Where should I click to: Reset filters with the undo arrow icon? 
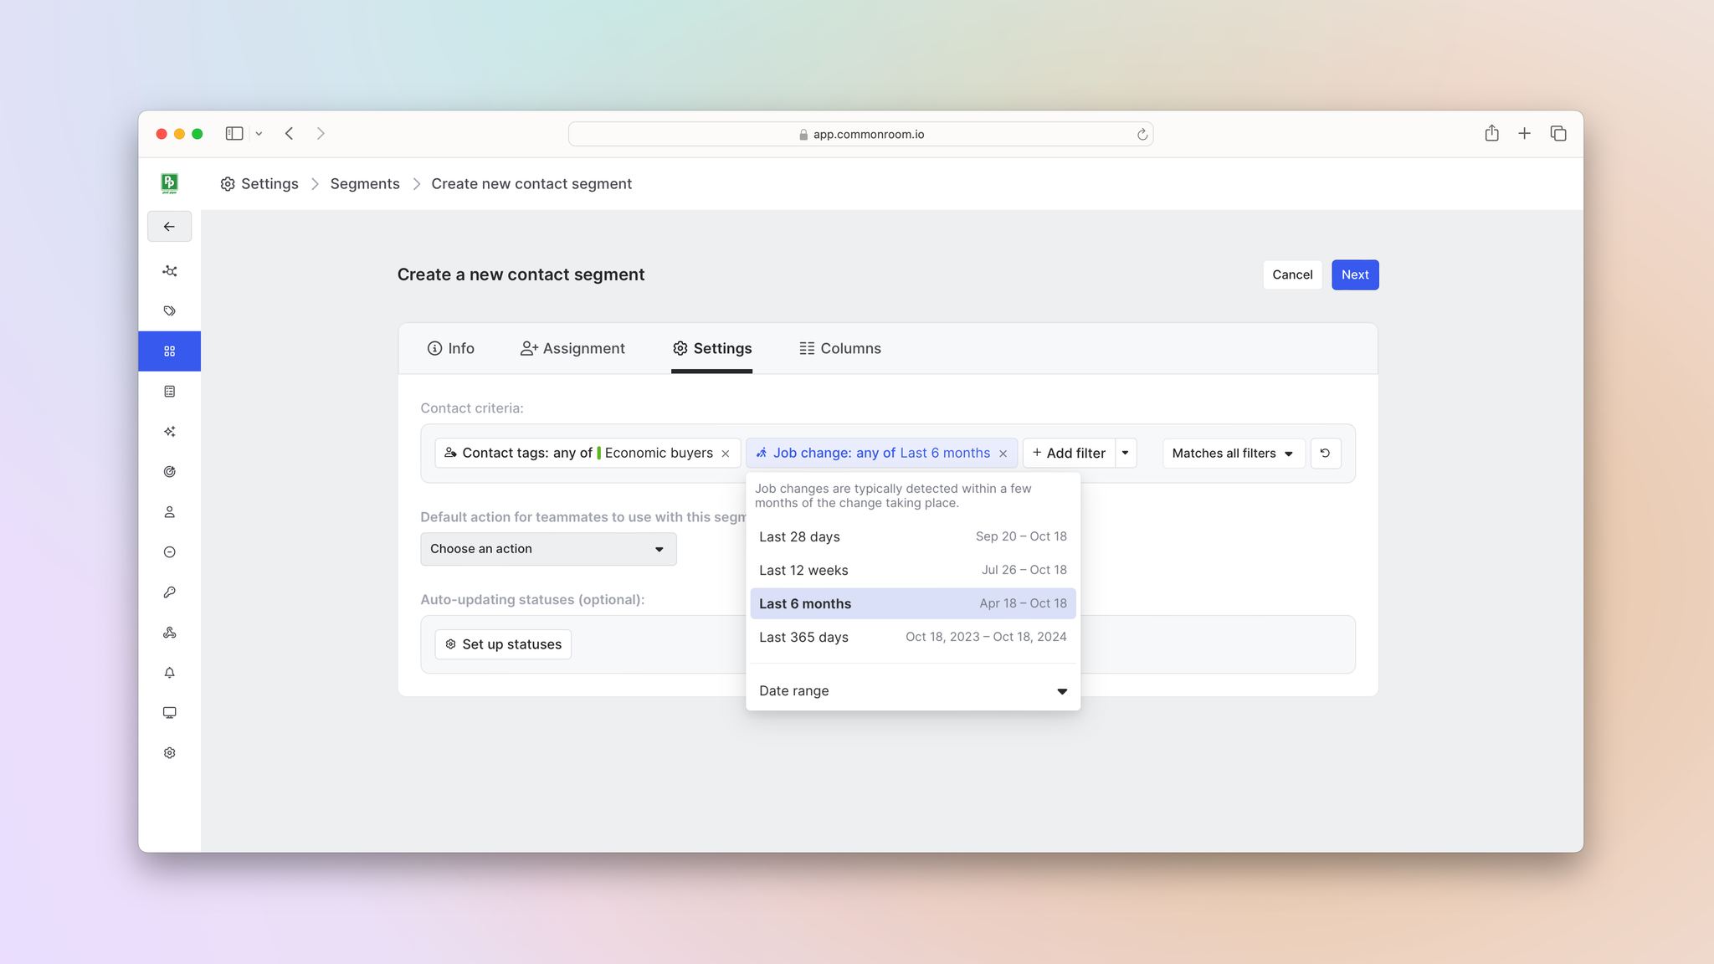[x=1325, y=453]
